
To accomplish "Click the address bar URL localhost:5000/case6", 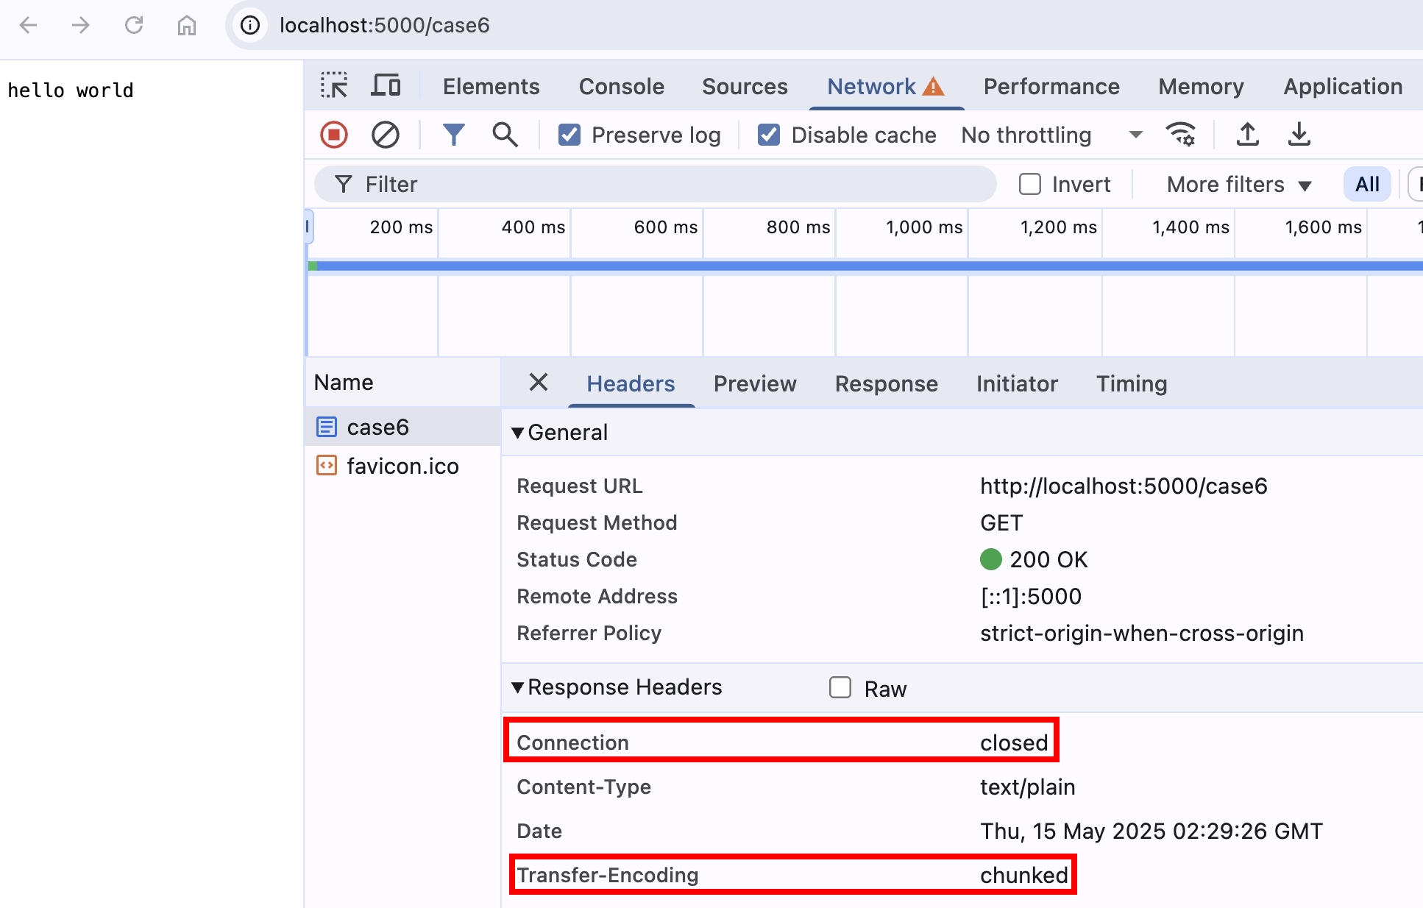I will coord(385,25).
